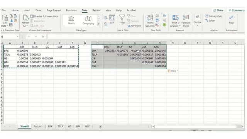Switch to the Review tab
Viewport: 247px width, 139px height.
click(x=96, y=10)
